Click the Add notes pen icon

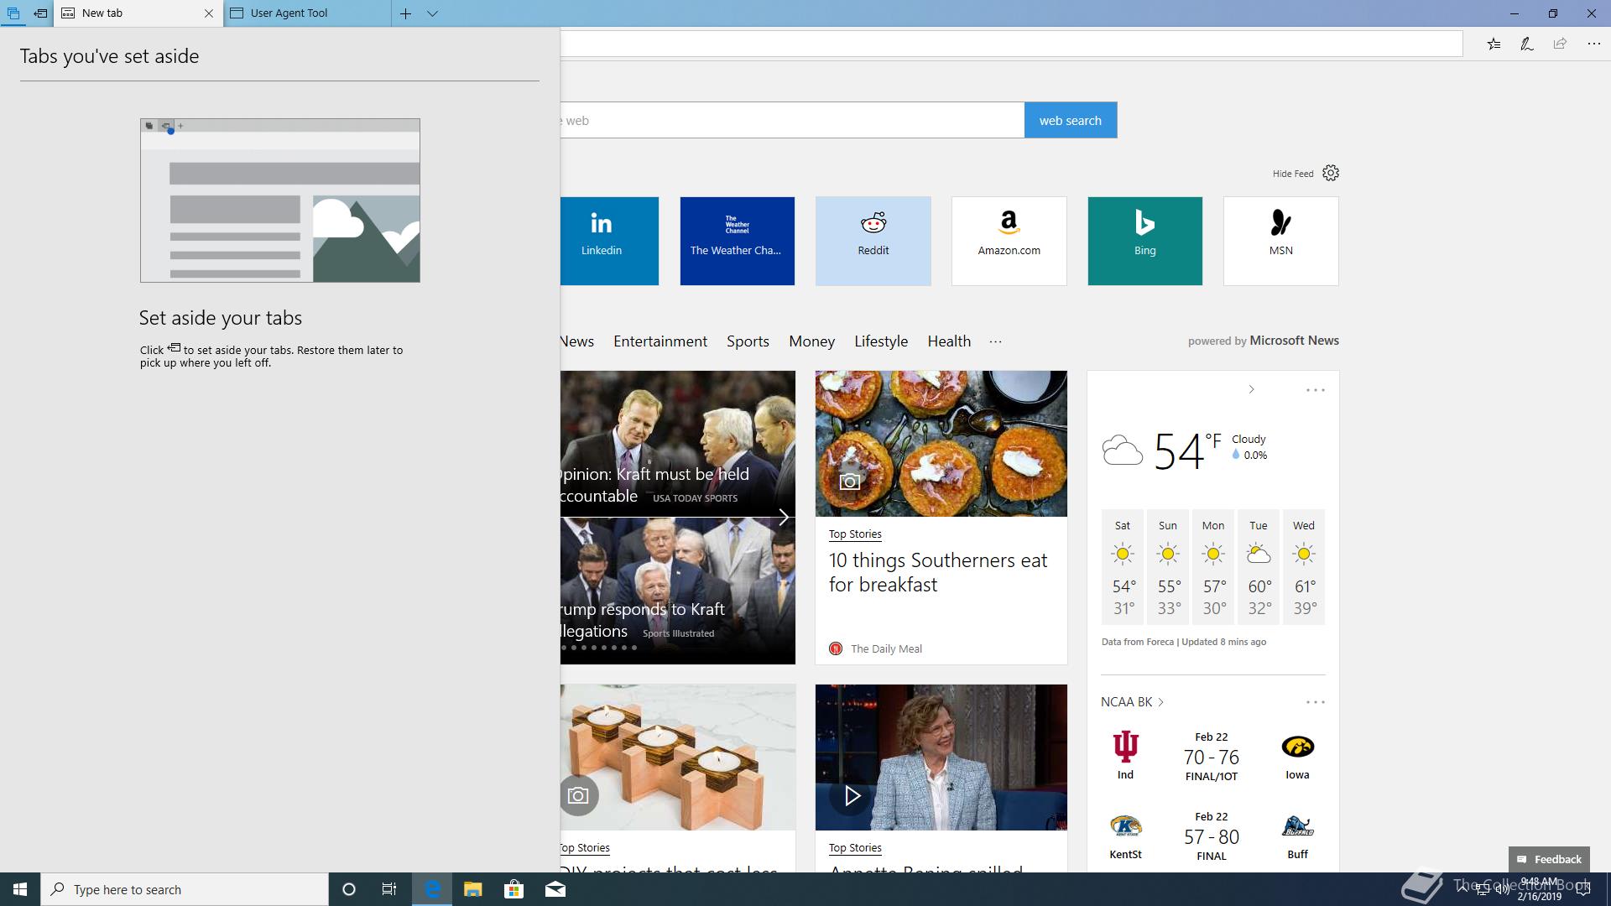tap(1526, 44)
